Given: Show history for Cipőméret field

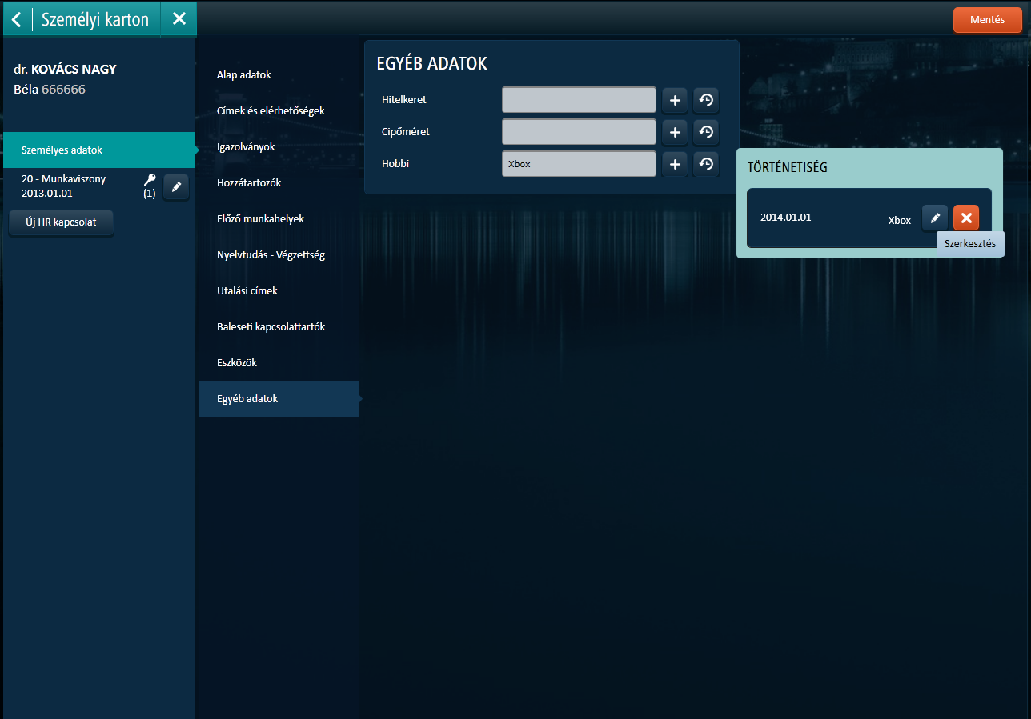Looking at the screenshot, I should coord(706,132).
